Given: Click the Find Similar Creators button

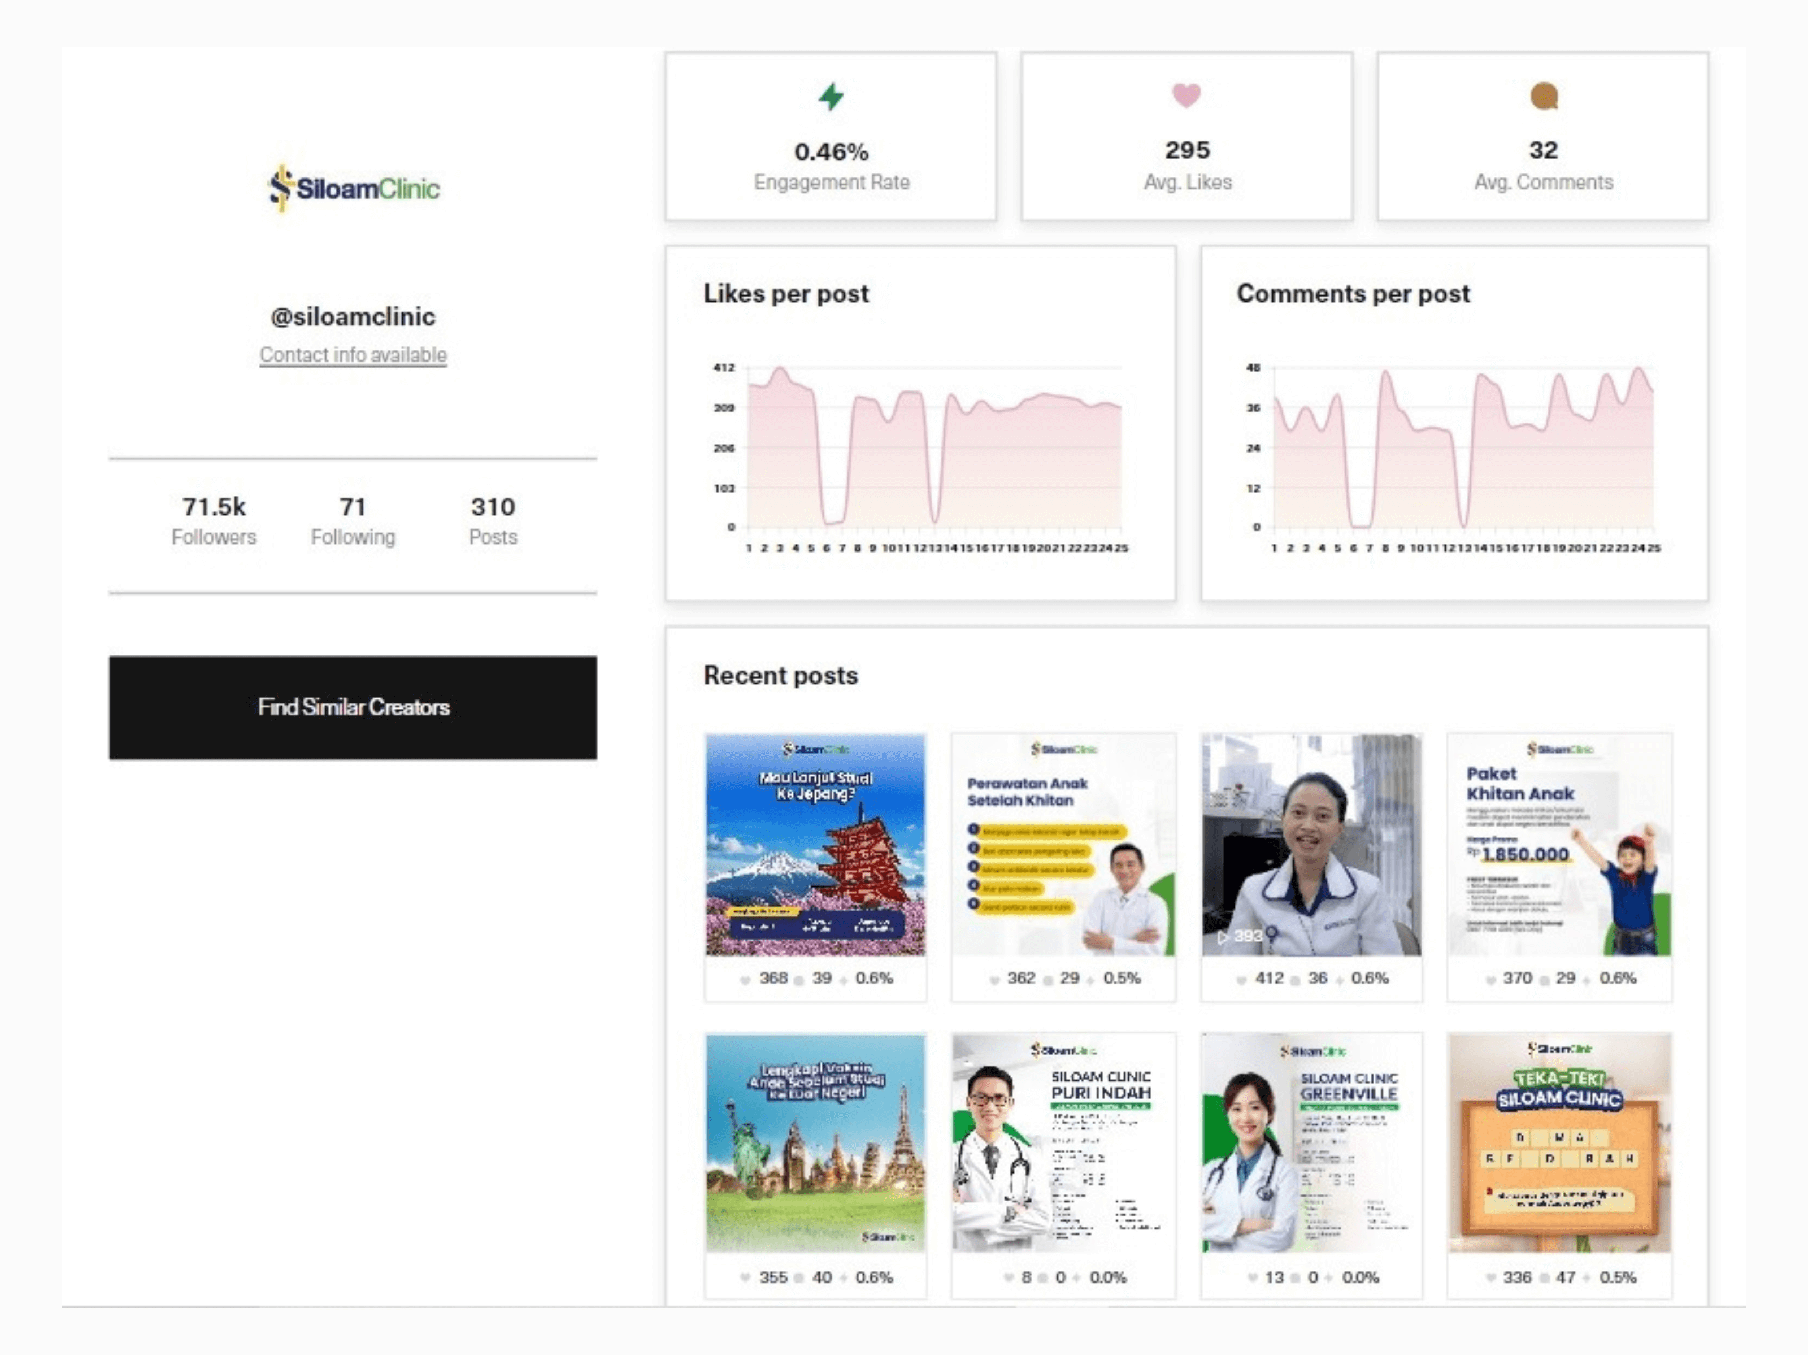Looking at the screenshot, I should pyautogui.click(x=353, y=708).
